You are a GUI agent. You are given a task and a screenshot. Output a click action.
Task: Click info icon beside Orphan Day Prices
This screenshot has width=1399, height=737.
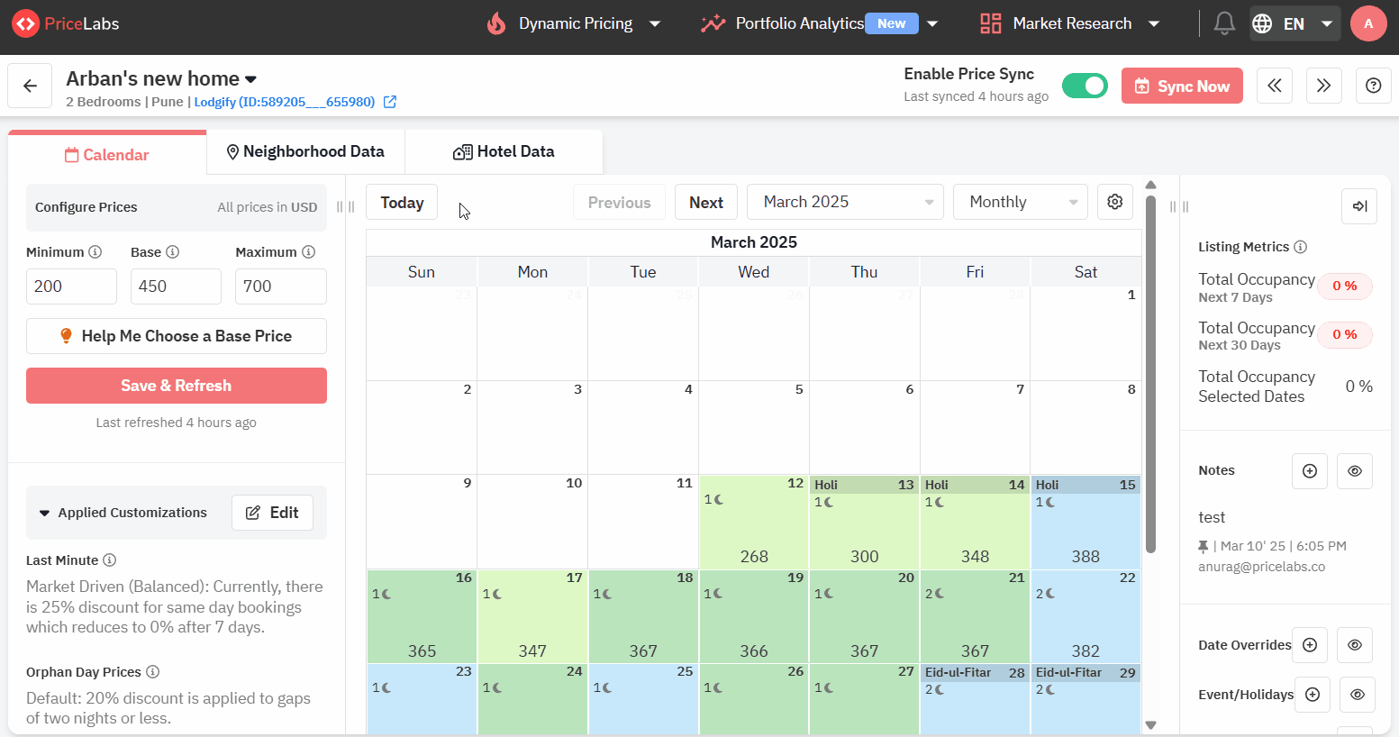[152, 672]
